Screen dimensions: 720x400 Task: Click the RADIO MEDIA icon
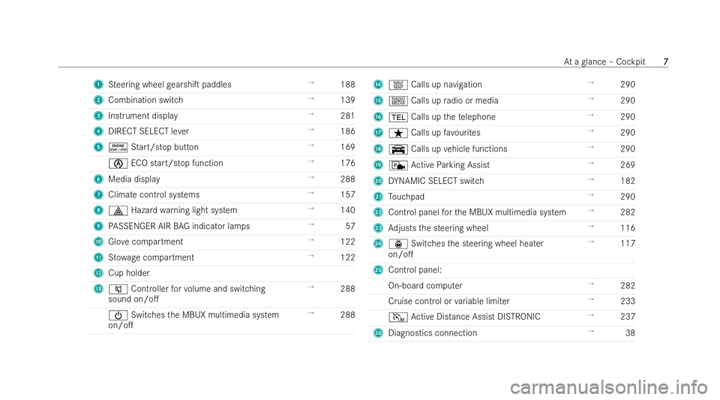pyautogui.click(x=398, y=101)
